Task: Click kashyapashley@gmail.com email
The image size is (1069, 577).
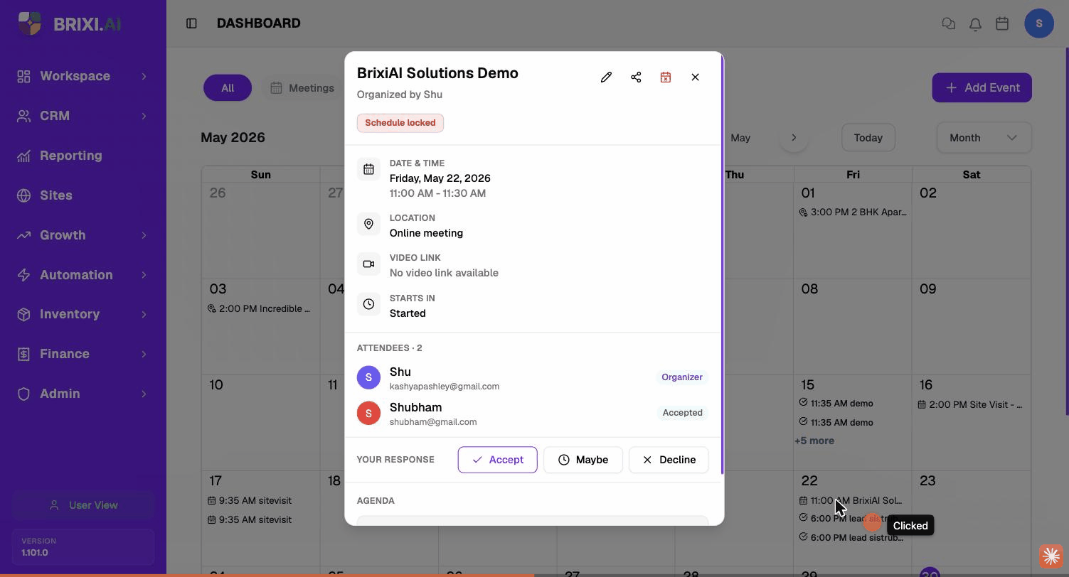Action: [445, 387]
